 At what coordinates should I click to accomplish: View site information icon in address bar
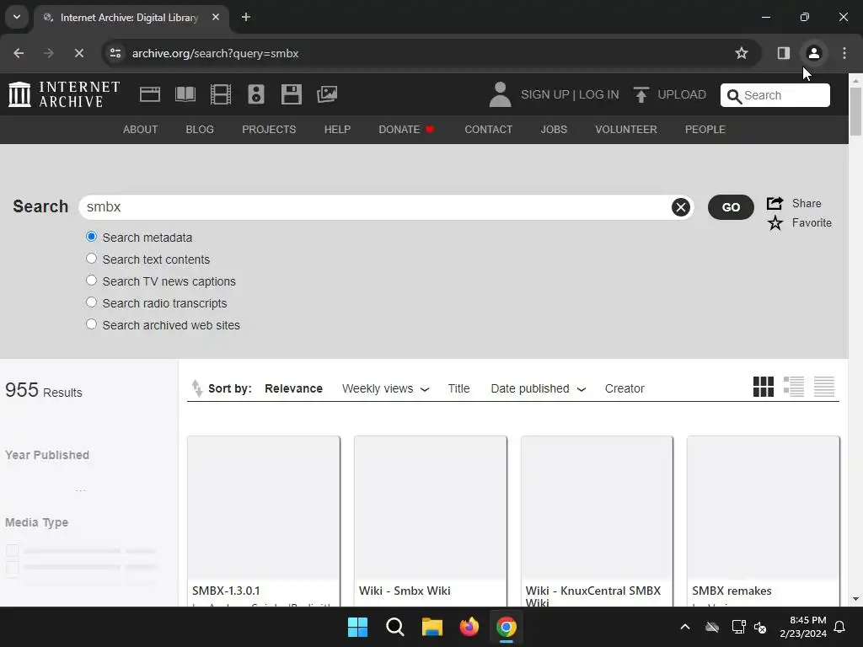115,53
